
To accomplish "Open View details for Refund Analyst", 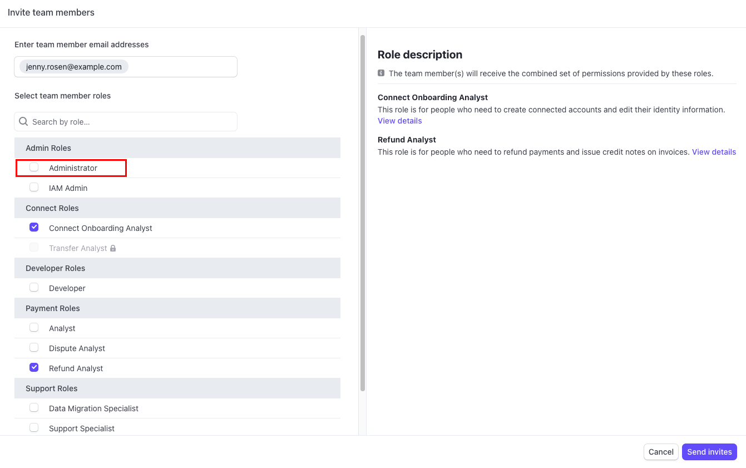I will click(714, 152).
